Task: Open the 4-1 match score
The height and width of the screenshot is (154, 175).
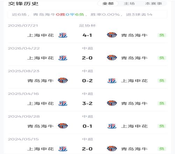Action: point(87,35)
